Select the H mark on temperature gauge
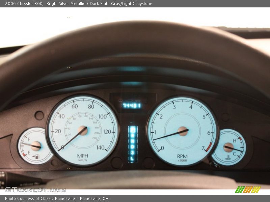This screenshot has height=202, width=270. [x=235, y=141]
